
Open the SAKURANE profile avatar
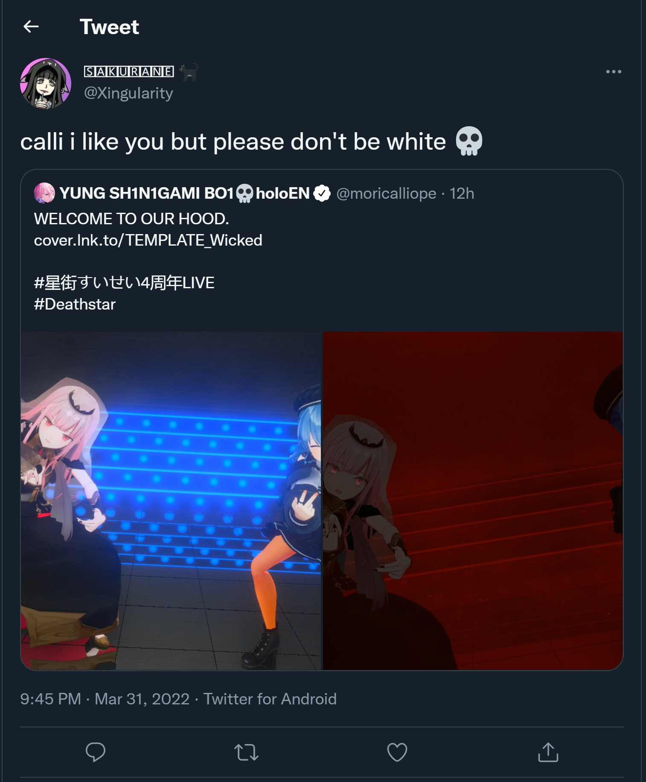pyautogui.click(x=46, y=84)
